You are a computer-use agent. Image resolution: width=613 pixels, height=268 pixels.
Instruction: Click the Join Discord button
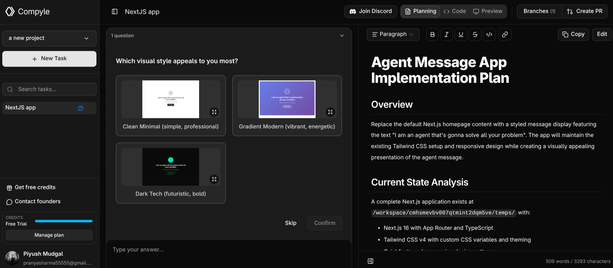(x=371, y=11)
